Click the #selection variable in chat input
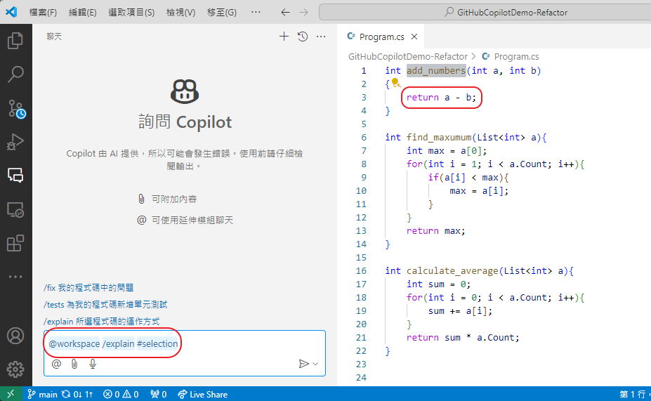Image resolution: width=651 pixels, height=401 pixels. (157, 343)
